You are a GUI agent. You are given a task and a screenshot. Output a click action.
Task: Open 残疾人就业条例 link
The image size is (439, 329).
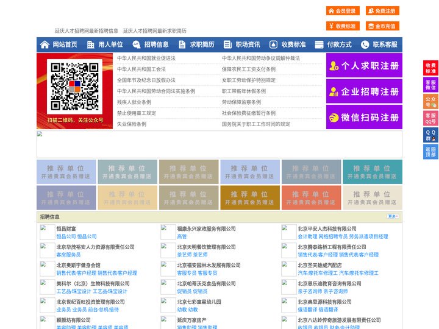point(134,102)
